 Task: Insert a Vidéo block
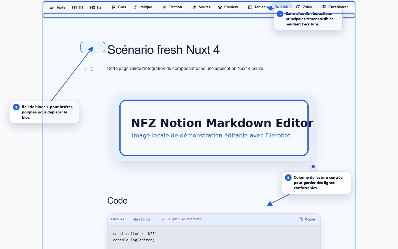[x=304, y=7]
